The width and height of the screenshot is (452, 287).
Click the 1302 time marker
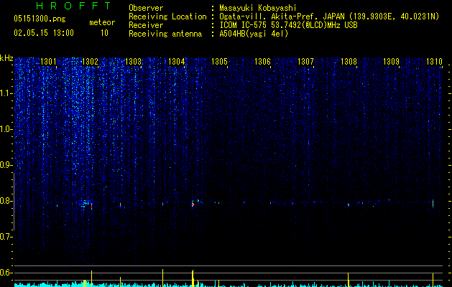[x=91, y=62]
